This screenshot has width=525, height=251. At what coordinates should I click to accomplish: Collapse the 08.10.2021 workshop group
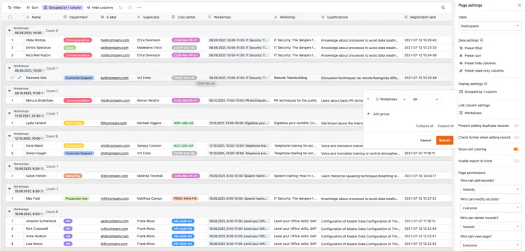coord(10,91)
